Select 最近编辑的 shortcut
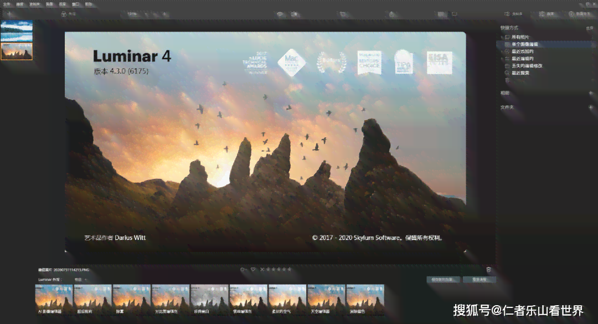598x324 pixels. [523, 58]
